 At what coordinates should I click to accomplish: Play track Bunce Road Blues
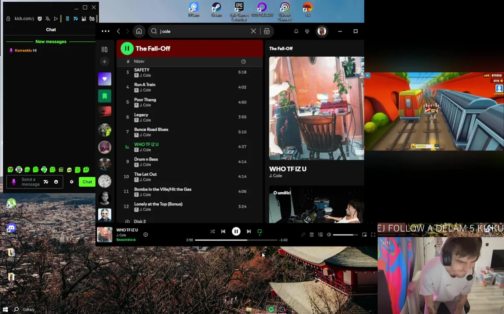pos(190,132)
